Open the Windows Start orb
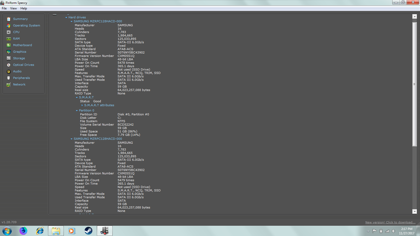 pyautogui.click(x=7, y=231)
